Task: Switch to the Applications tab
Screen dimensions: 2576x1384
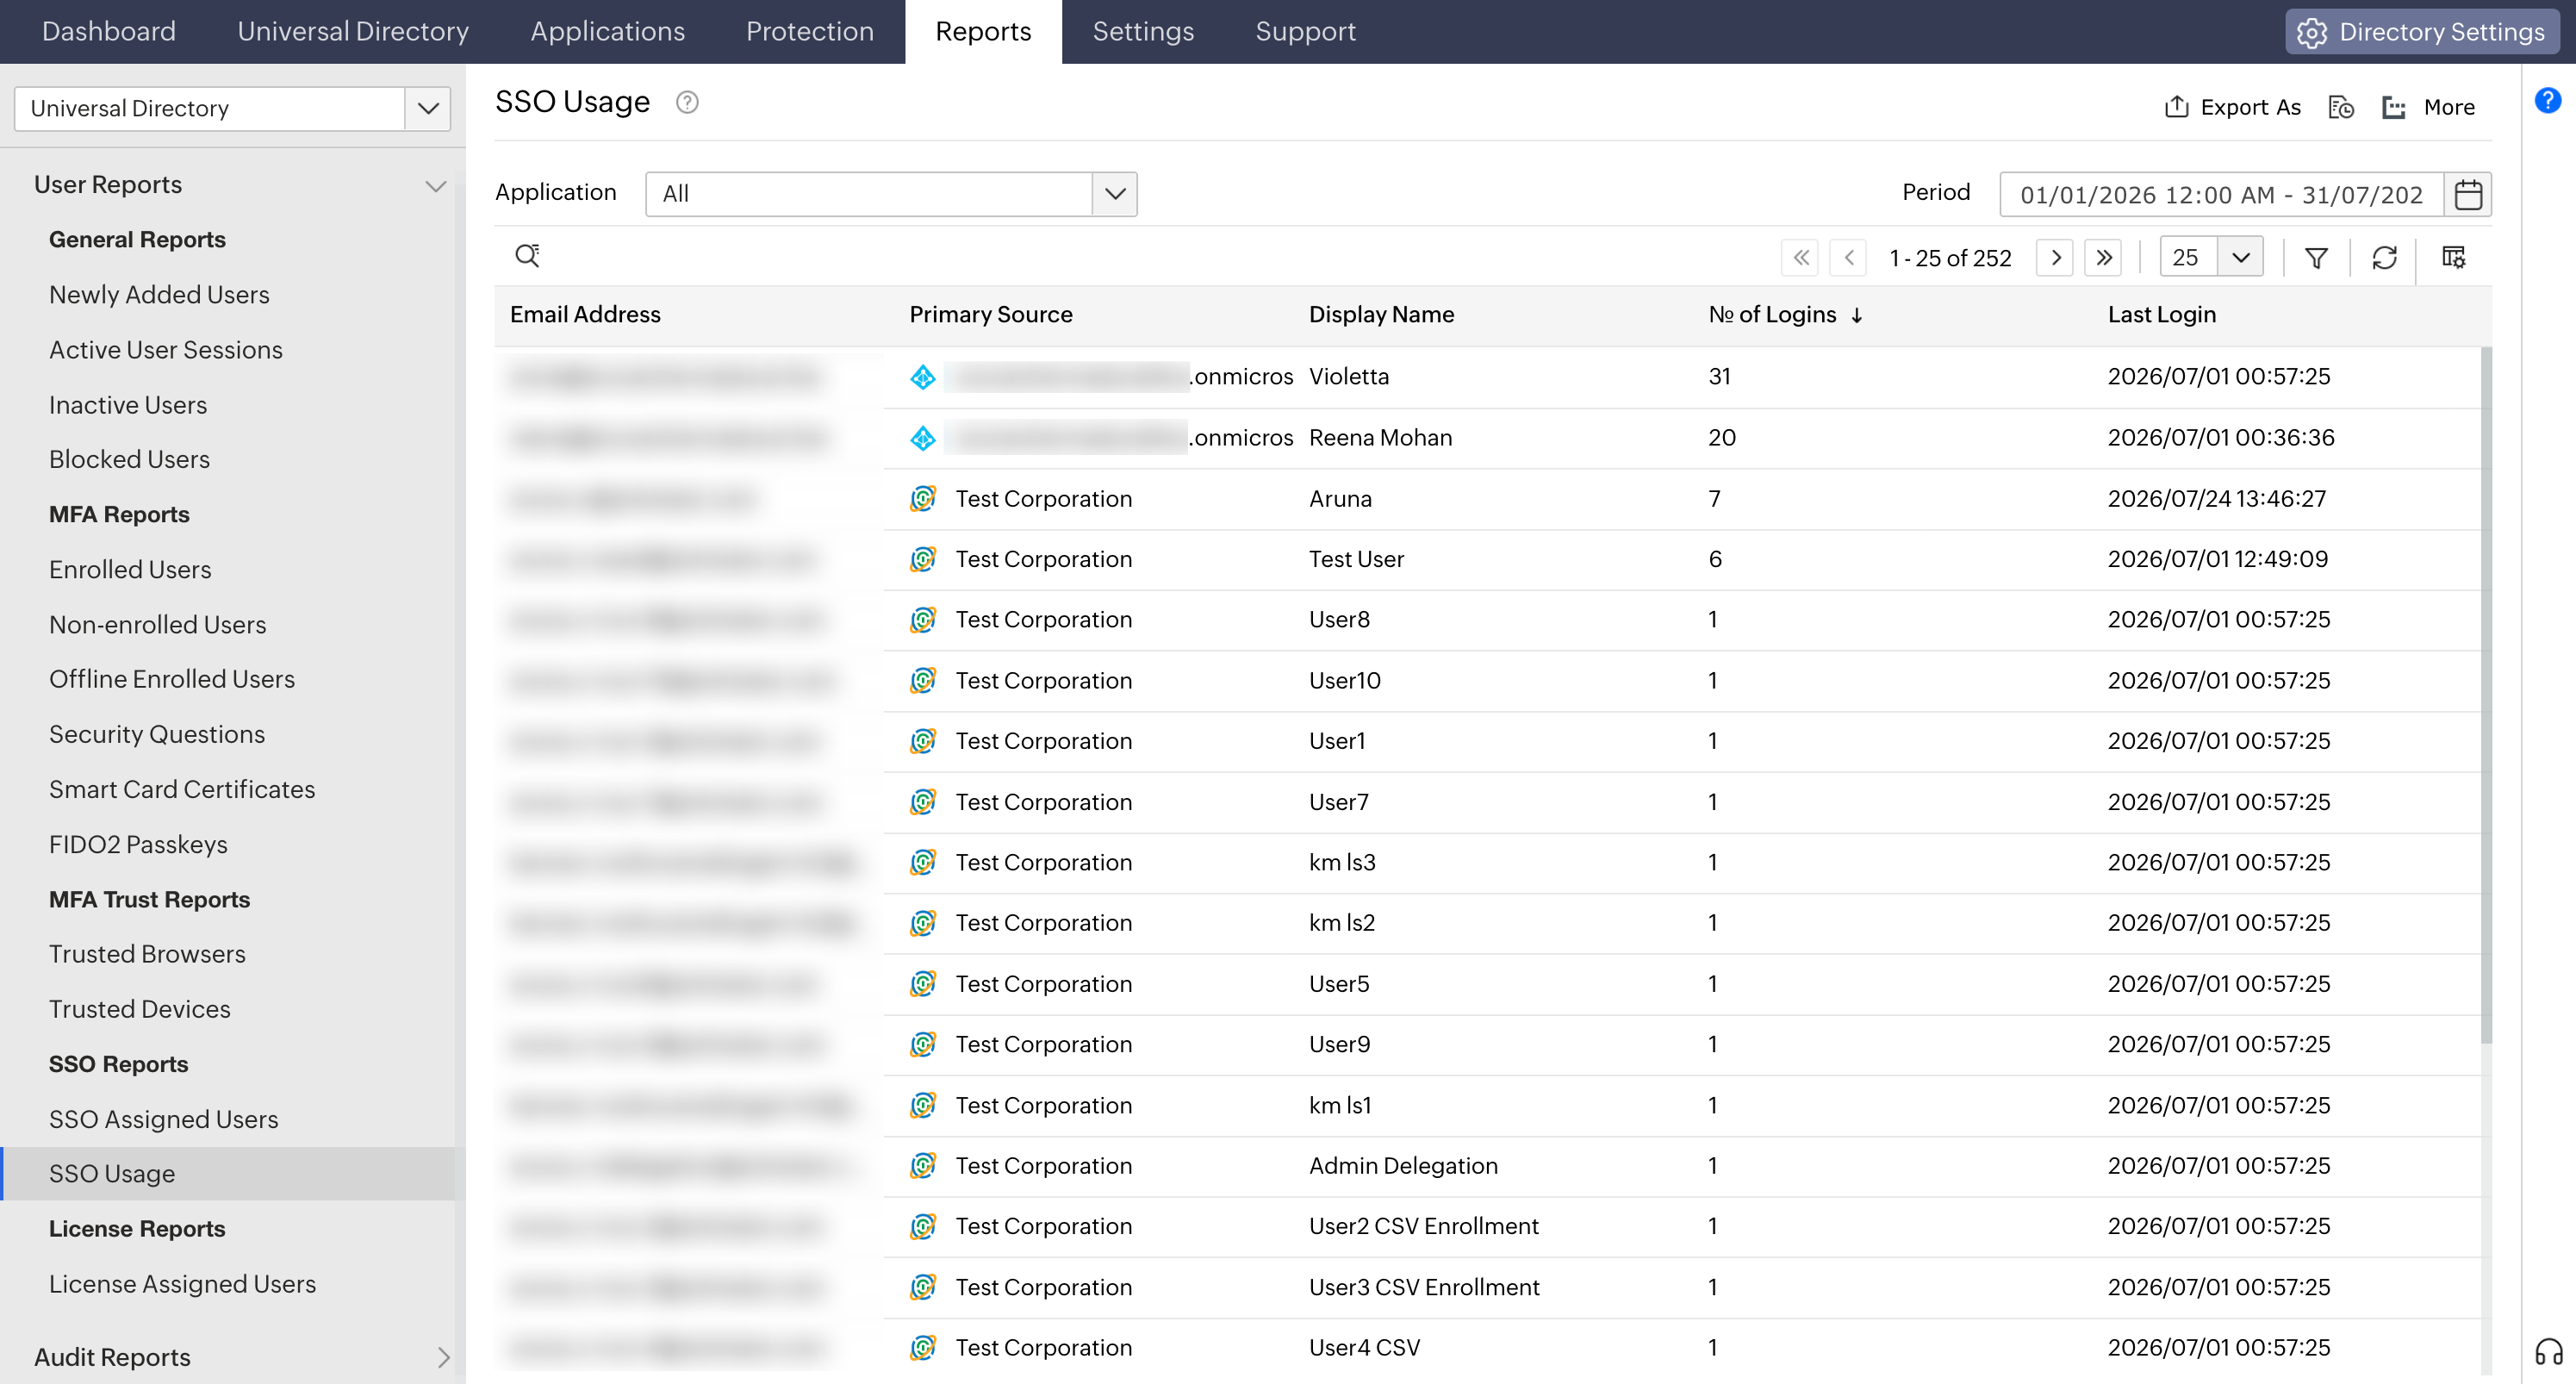Action: (x=607, y=31)
